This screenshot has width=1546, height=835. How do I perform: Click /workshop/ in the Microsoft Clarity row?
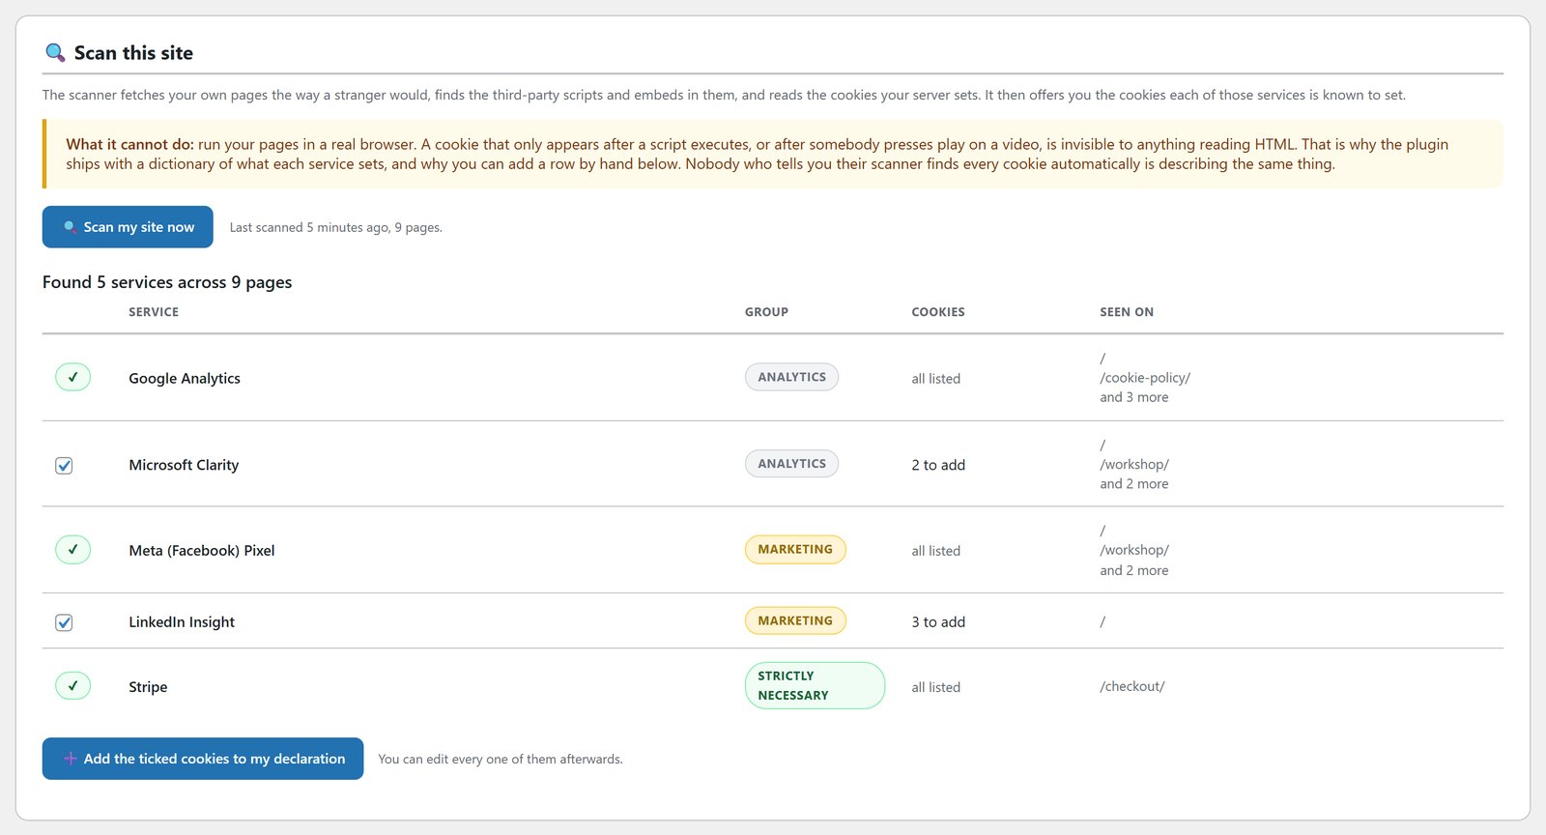tap(1134, 464)
